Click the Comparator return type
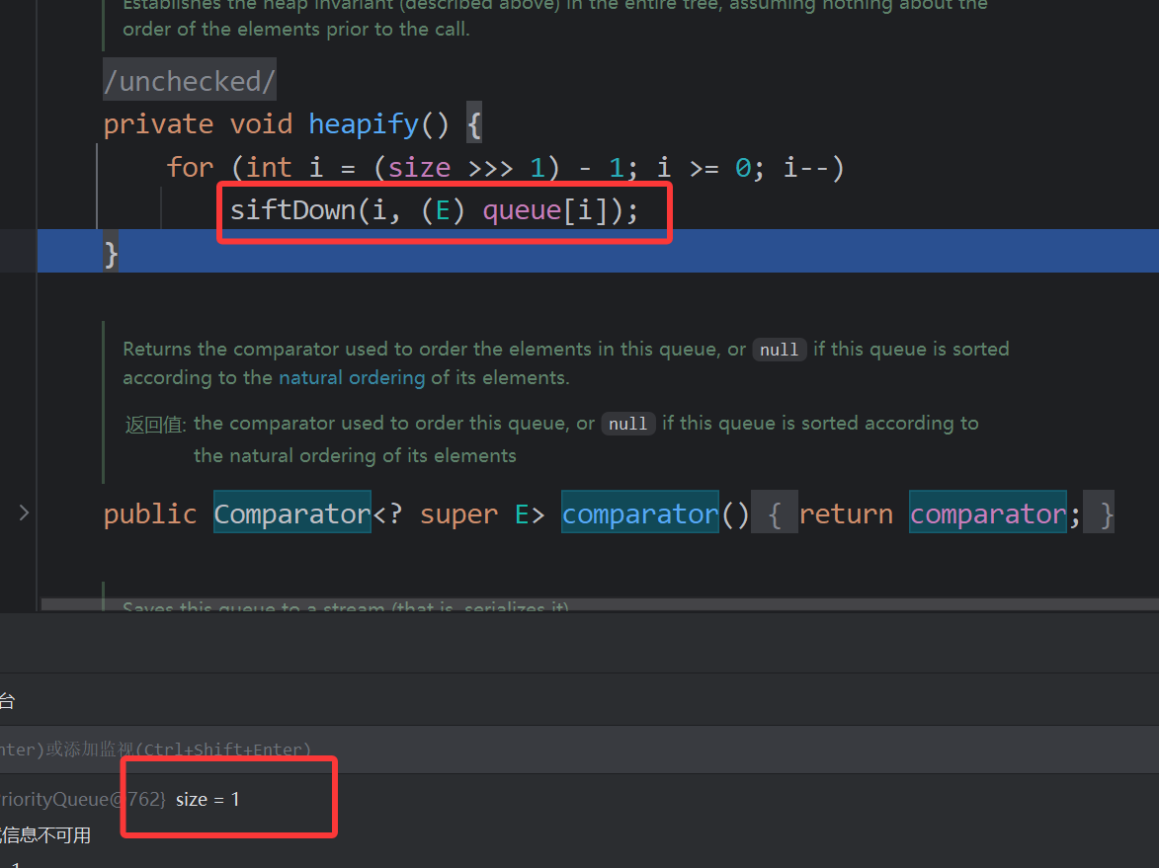Screen dimensions: 1159x868 [291, 513]
